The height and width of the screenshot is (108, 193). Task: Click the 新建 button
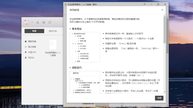coord(34,31)
